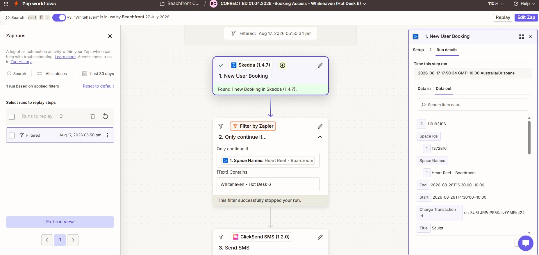Click the Beachfront folder icon
539x255 pixels.
(162, 4)
